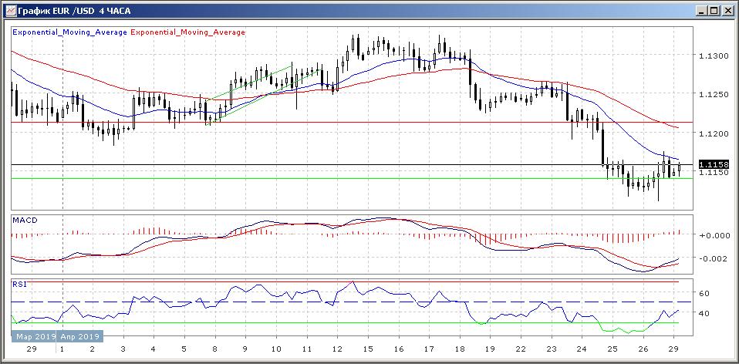Click date 29 at left of time axis
The width and height of the screenshot is (739, 364).
(32, 349)
